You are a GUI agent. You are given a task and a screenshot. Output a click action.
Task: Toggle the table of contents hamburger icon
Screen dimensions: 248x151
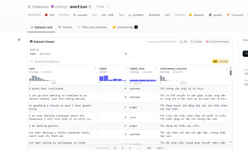19,39
